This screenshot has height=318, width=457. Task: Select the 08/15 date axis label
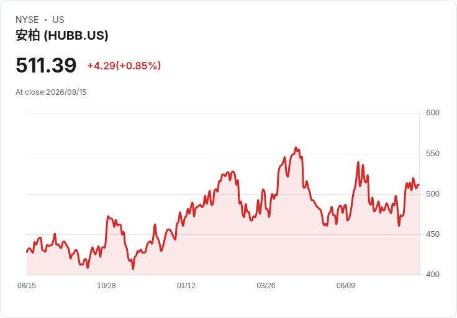pyautogui.click(x=27, y=286)
